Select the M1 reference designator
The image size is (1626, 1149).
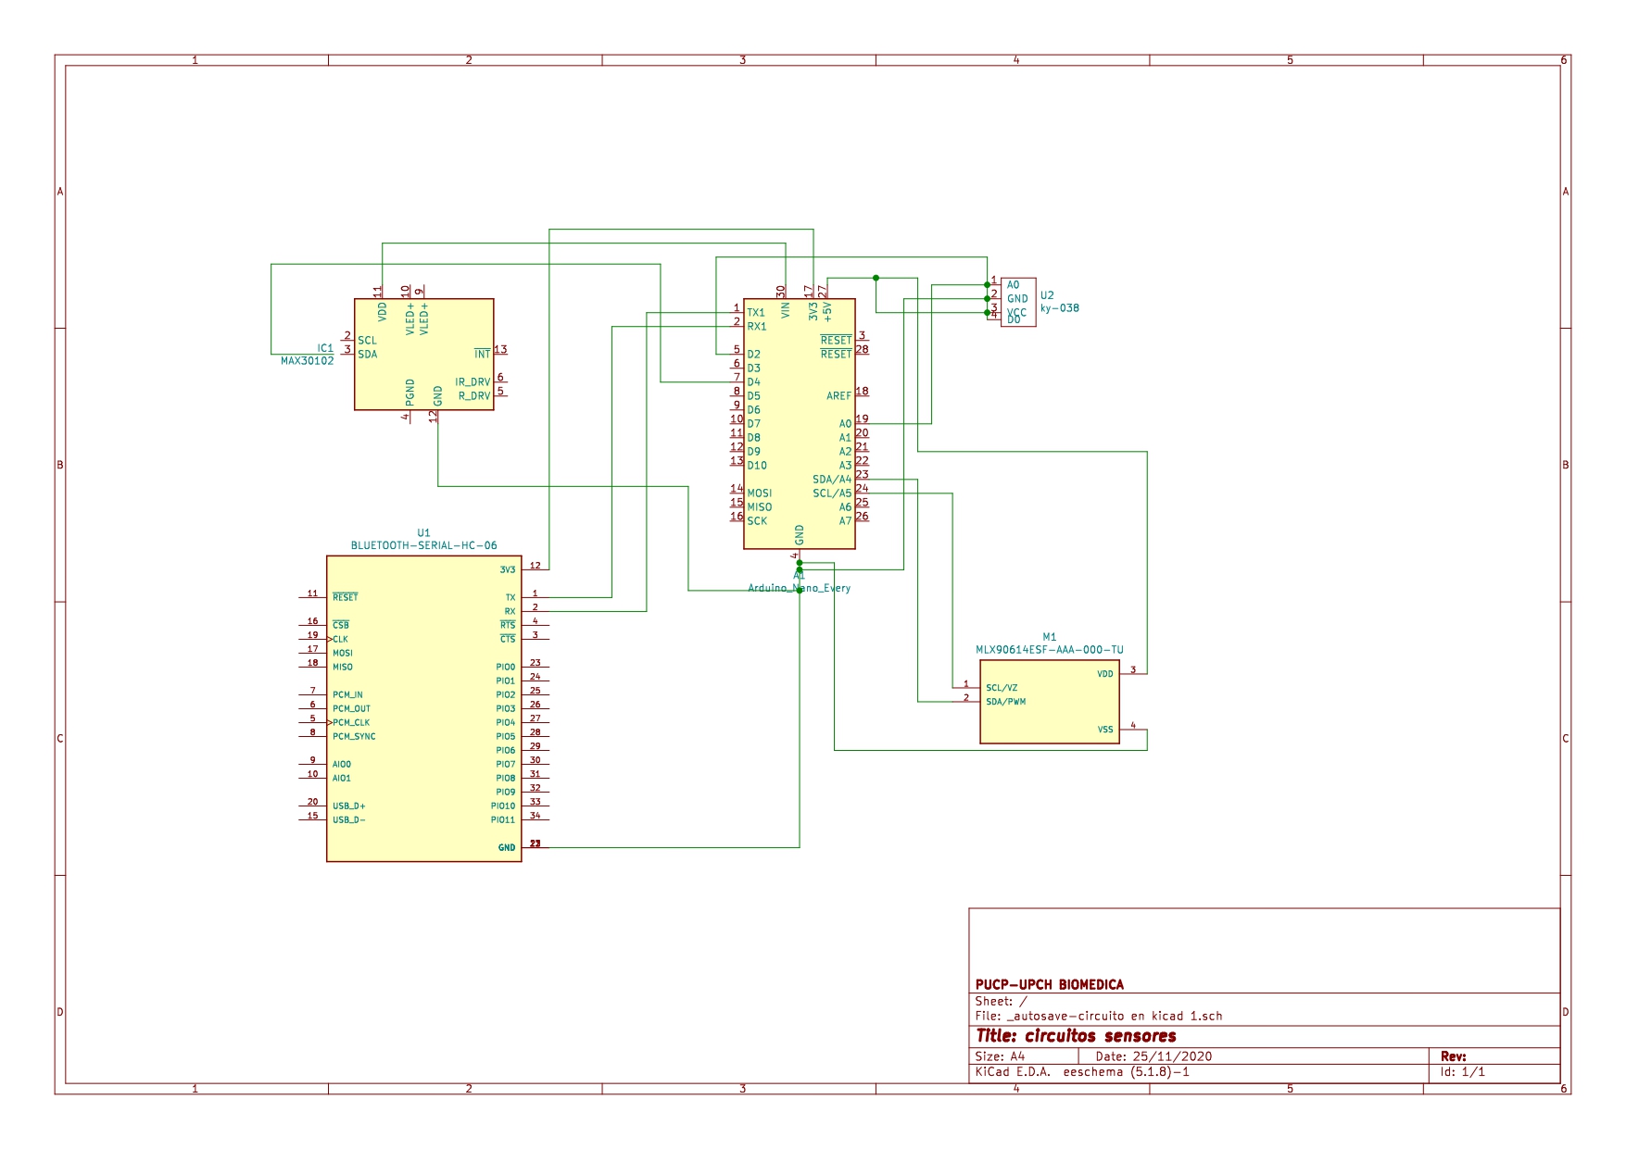[x=1049, y=637]
